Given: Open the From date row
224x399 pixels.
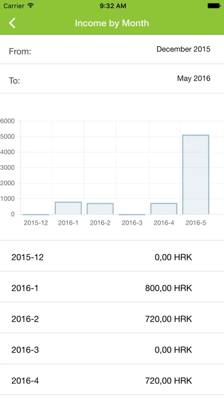Looking at the screenshot, I should 112,50.
